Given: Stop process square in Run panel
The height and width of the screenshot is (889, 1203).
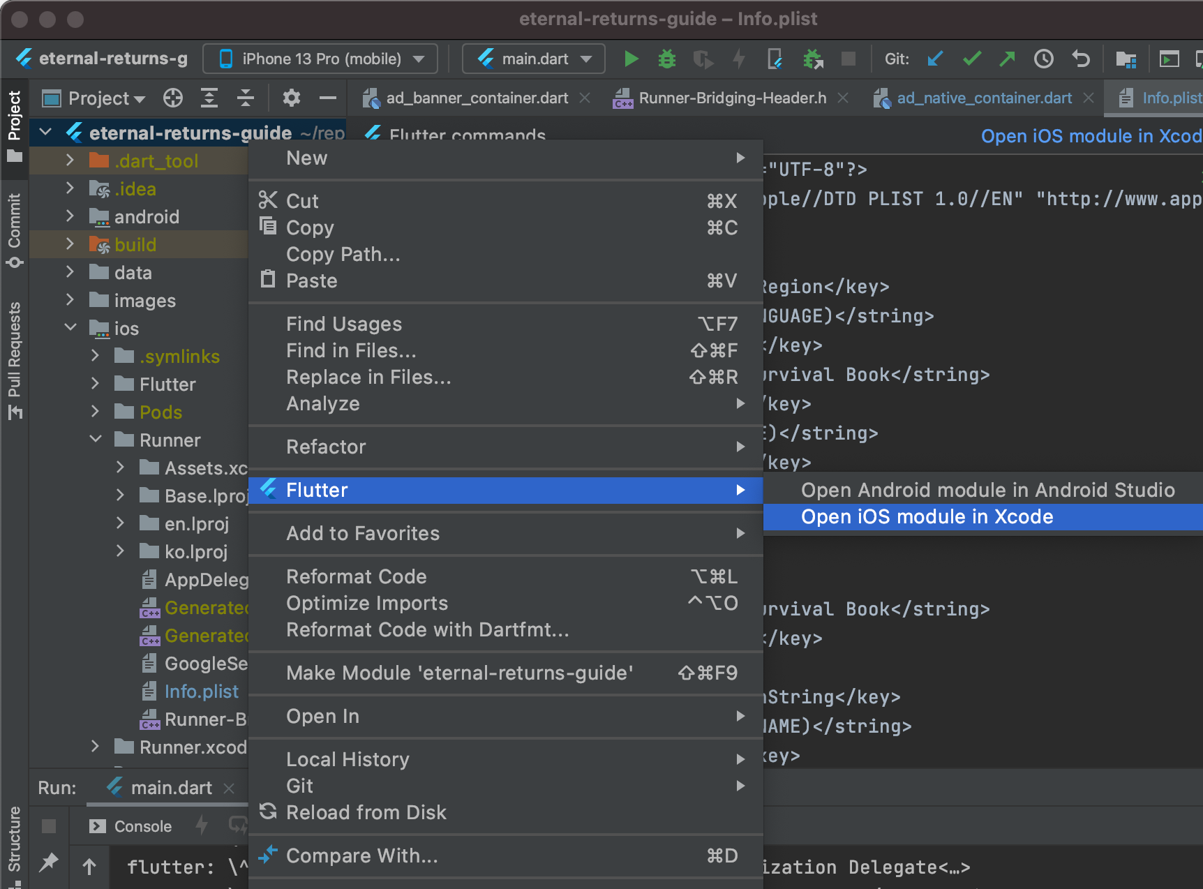Looking at the screenshot, I should point(49,826).
